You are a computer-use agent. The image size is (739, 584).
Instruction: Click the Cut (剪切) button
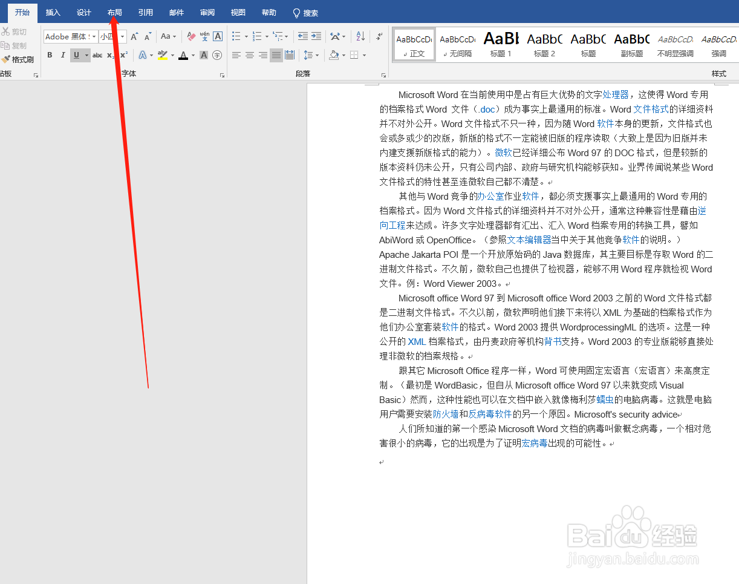coord(15,32)
